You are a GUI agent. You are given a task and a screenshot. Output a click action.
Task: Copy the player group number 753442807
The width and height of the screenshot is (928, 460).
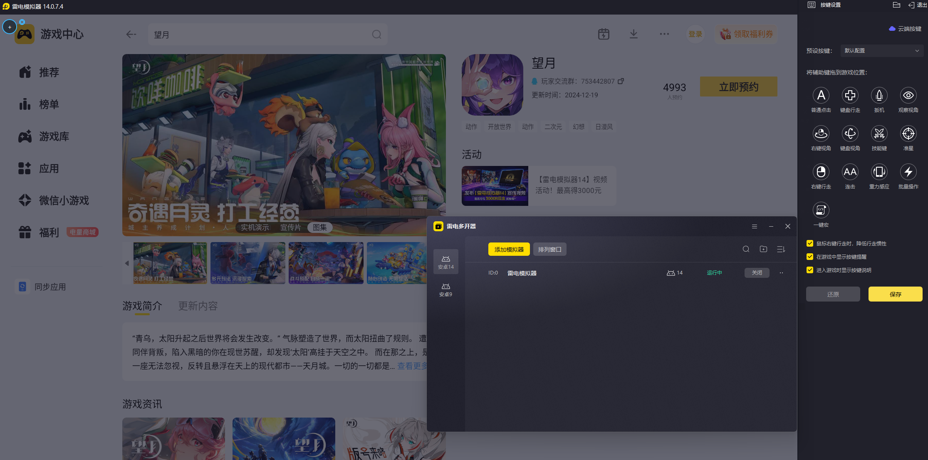(x=621, y=81)
